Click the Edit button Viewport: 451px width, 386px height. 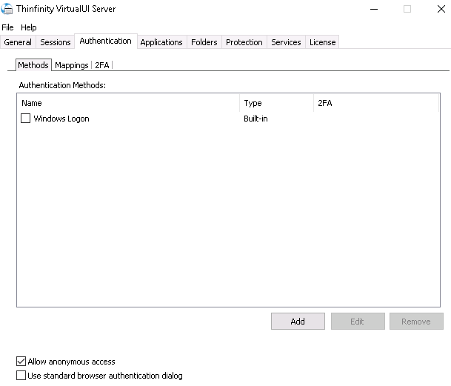click(x=358, y=322)
